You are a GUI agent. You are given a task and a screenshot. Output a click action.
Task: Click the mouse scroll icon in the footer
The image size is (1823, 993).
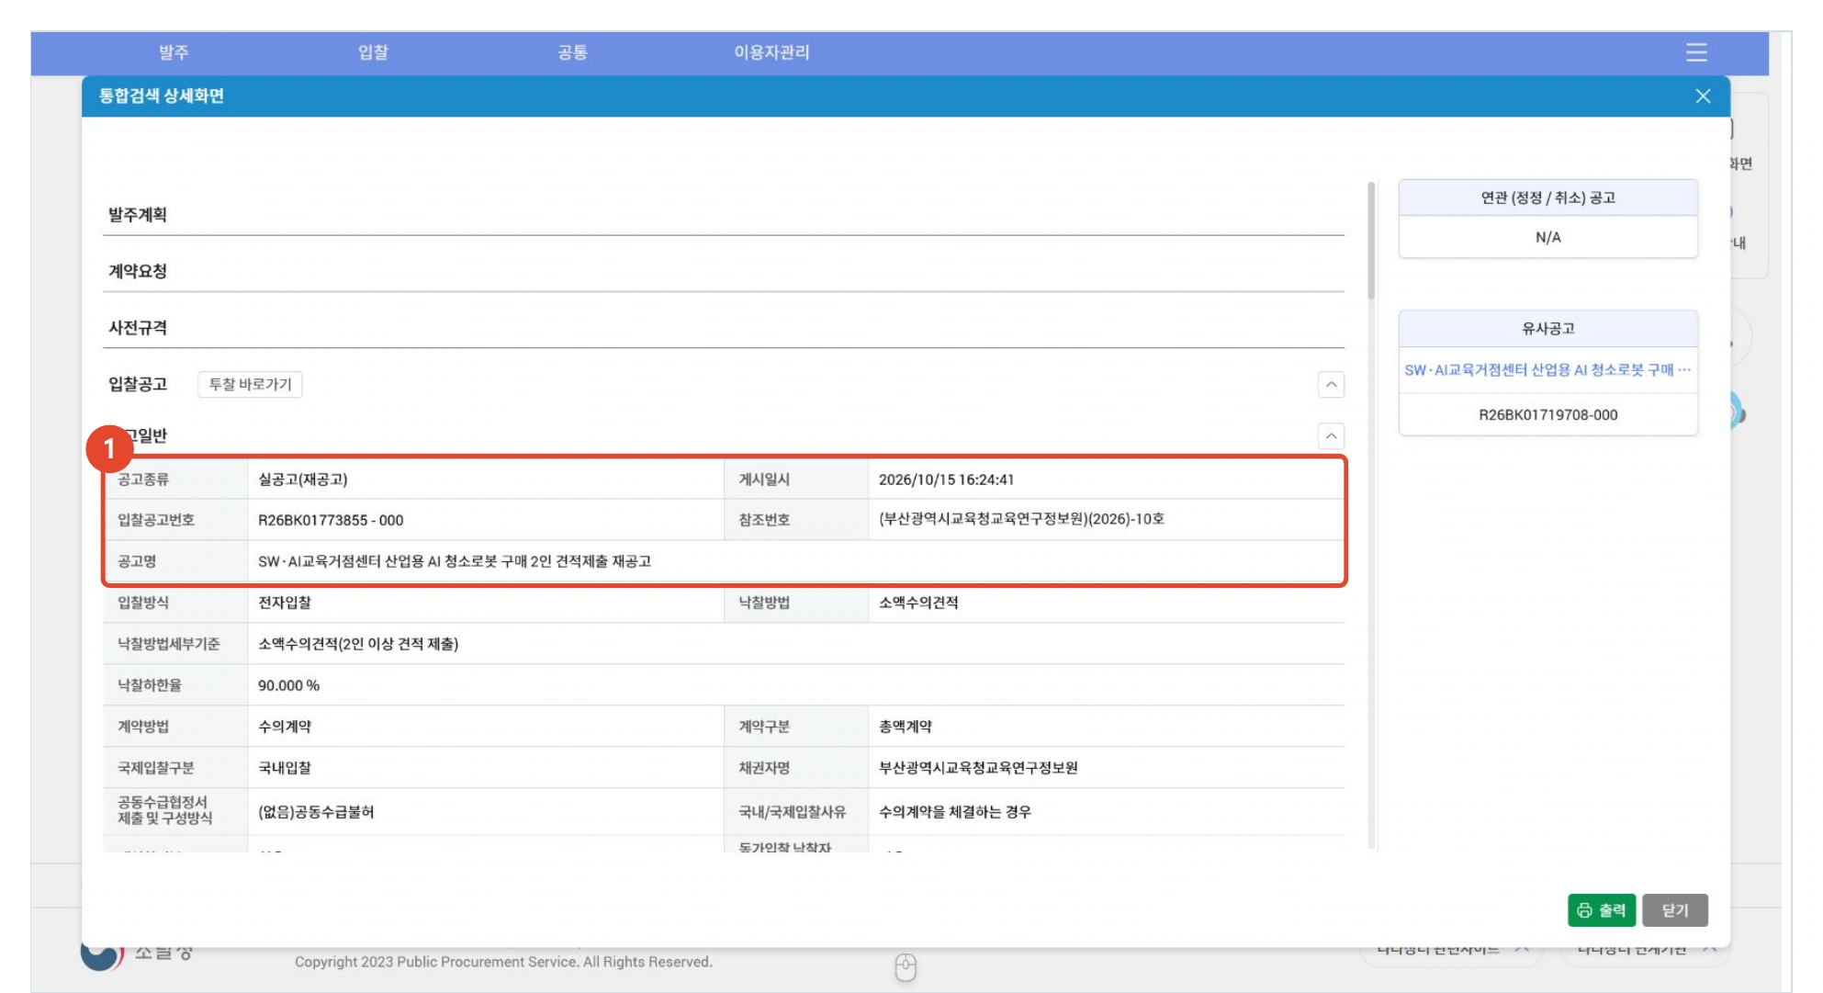(906, 967)
